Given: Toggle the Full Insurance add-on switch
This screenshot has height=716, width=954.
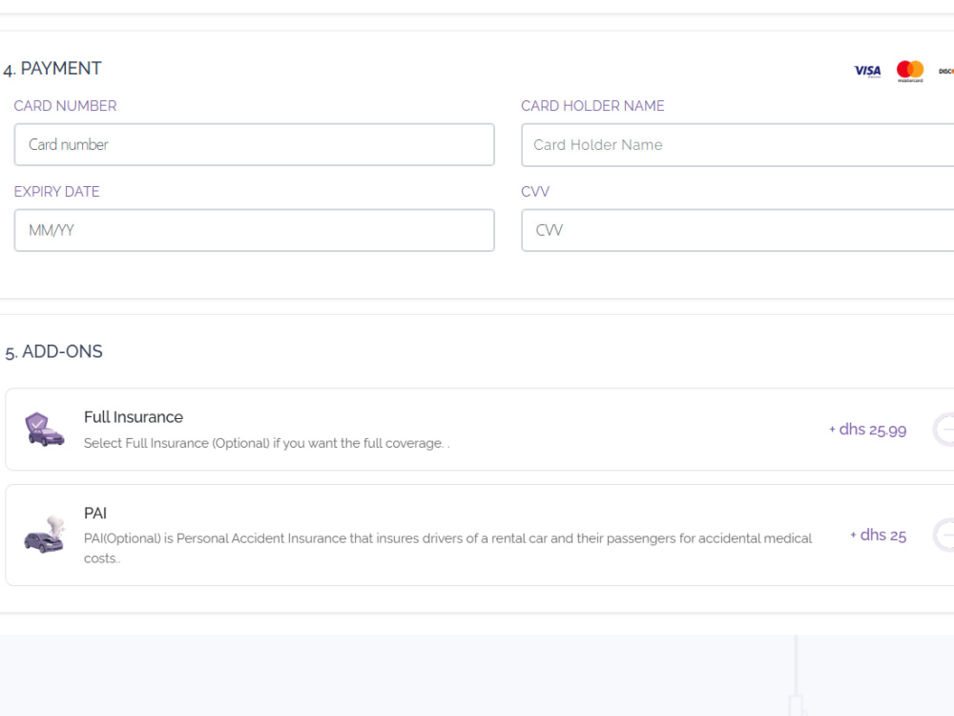Looking at the screenshot, I should click(x=944, y=430).
